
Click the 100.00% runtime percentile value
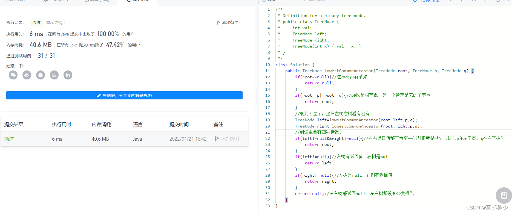click(108, 34)
